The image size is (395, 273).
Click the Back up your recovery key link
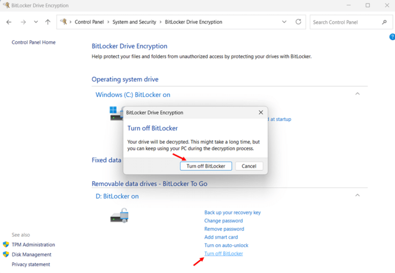pos(232,212)
